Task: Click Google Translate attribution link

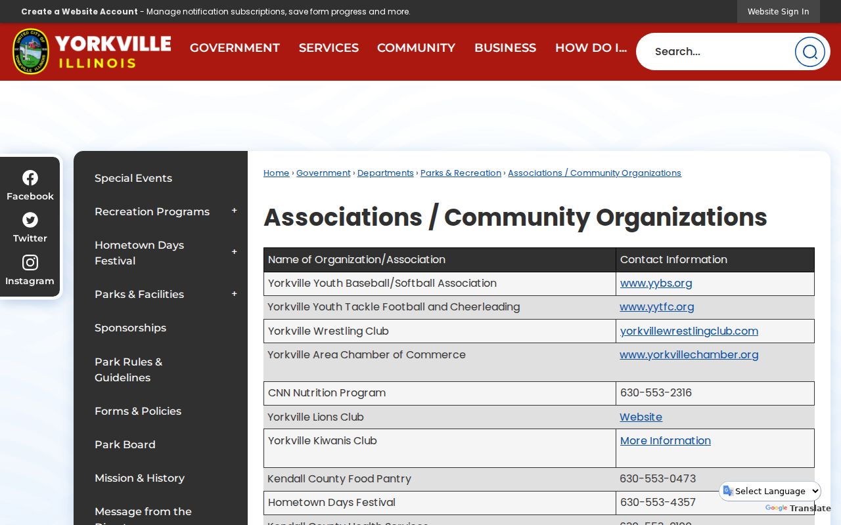Action: coord(798,509)
